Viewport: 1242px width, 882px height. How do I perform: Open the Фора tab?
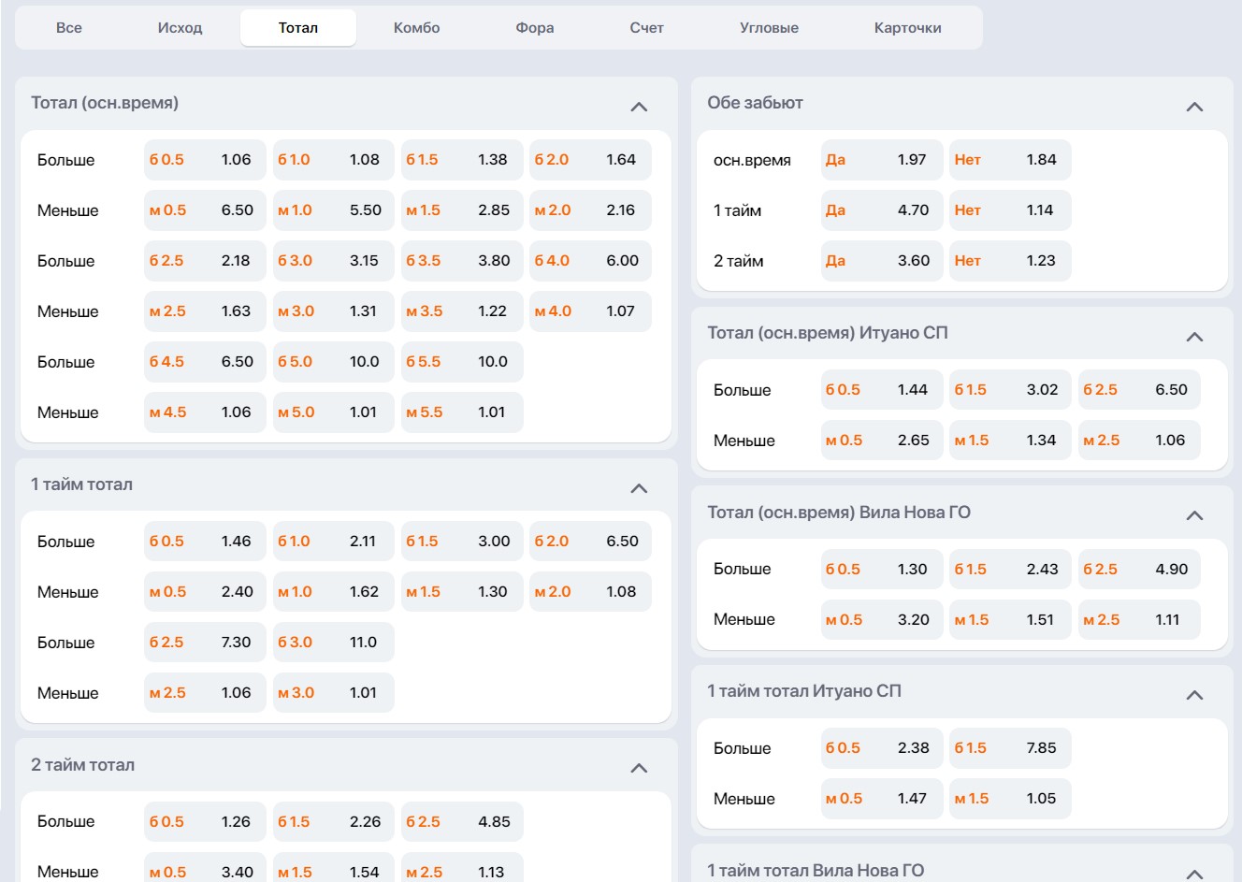click(534, 28)
